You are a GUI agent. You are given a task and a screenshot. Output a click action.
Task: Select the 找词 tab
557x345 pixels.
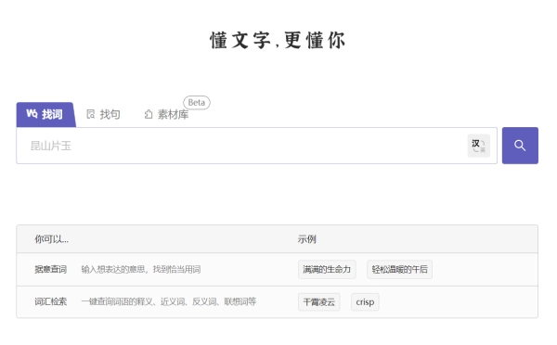[45, 115]
